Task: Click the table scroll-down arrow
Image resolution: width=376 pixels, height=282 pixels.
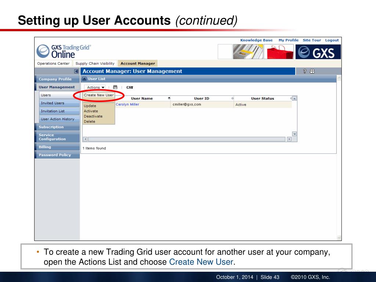Action: (294, 134)
